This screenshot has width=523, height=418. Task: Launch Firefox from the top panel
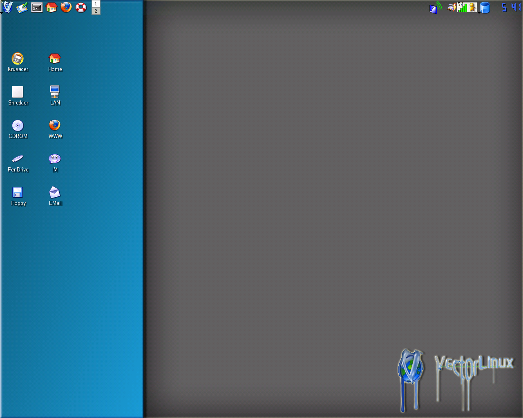[66, 7]
